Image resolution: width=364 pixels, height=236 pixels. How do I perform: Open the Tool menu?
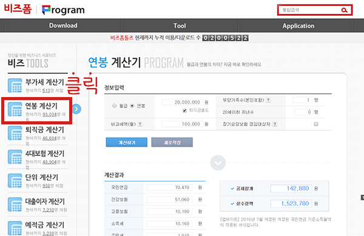pyautogui.click(x=180, y=25)
